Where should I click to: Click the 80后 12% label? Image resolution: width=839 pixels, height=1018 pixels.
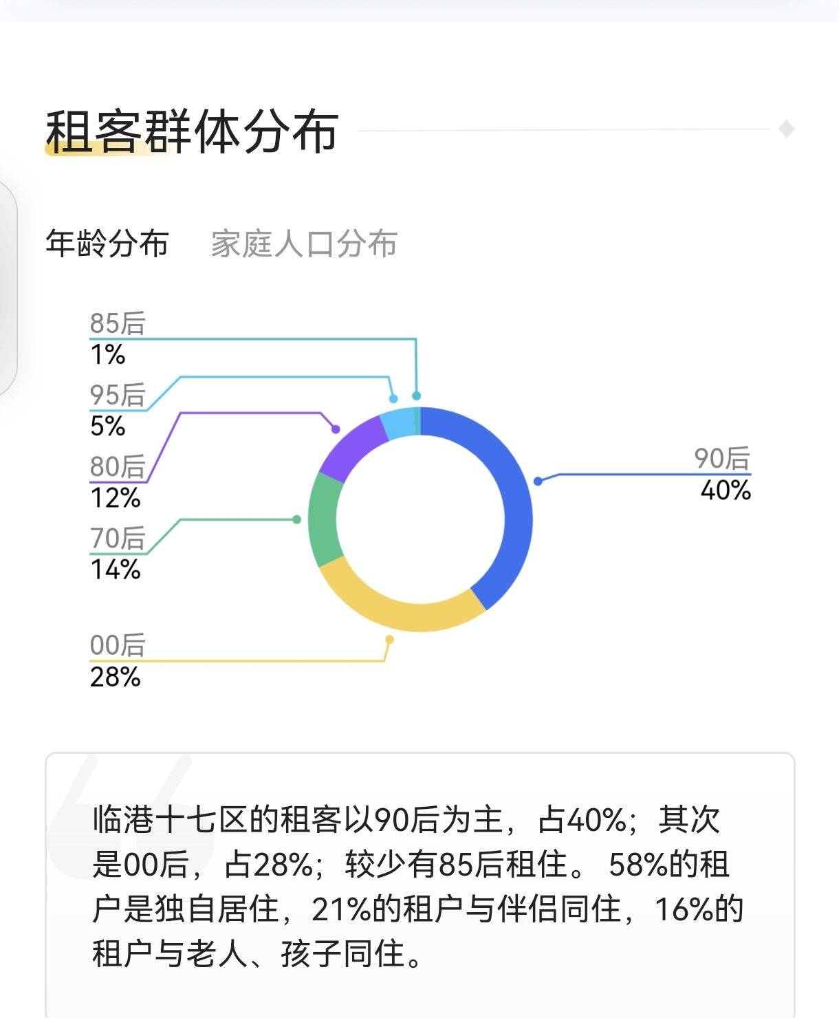[x=116, y=482]
